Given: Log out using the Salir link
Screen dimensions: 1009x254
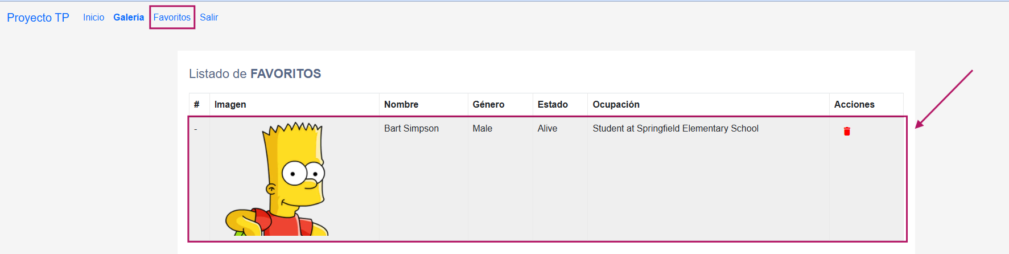Looking at the screenshot, I should click(209, 18).
